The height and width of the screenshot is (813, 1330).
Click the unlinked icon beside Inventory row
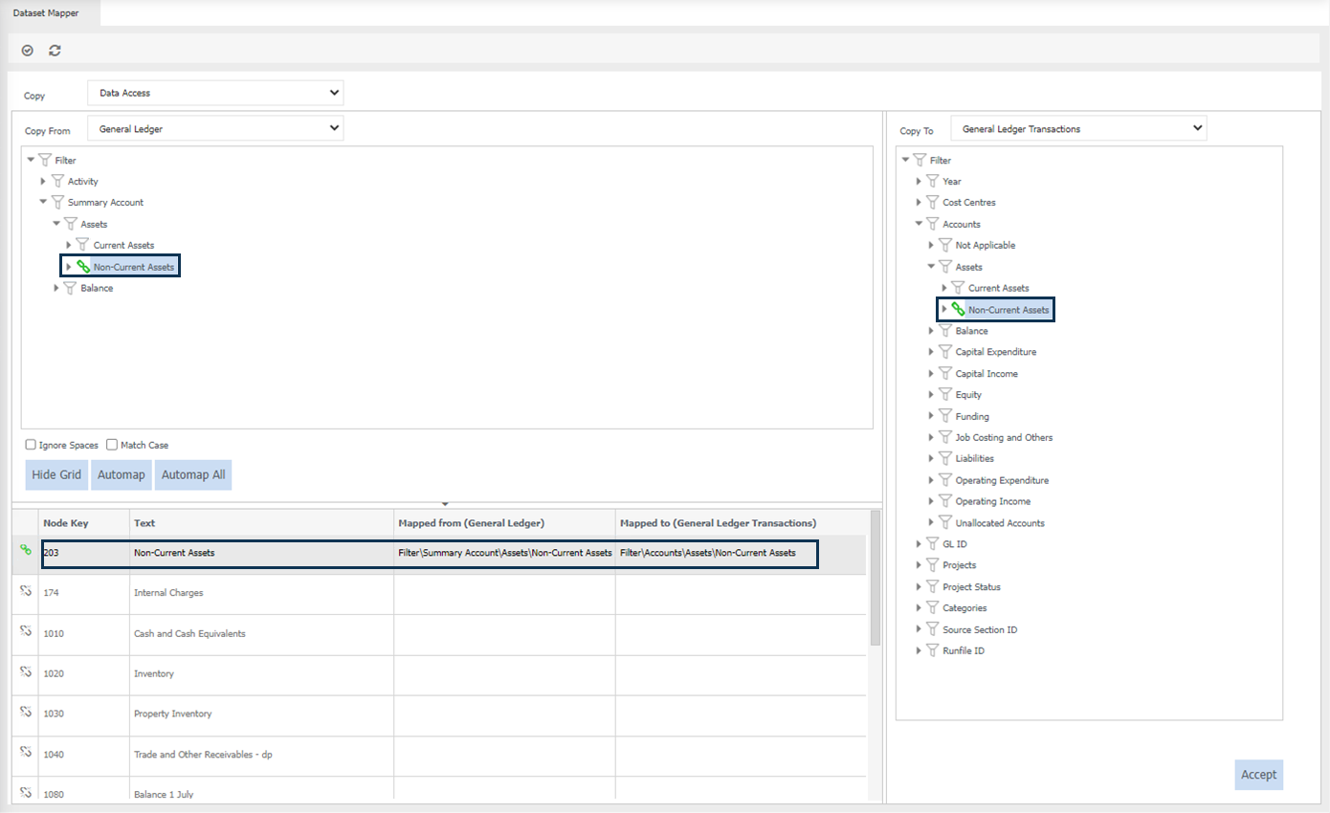(x=26, y=672)
